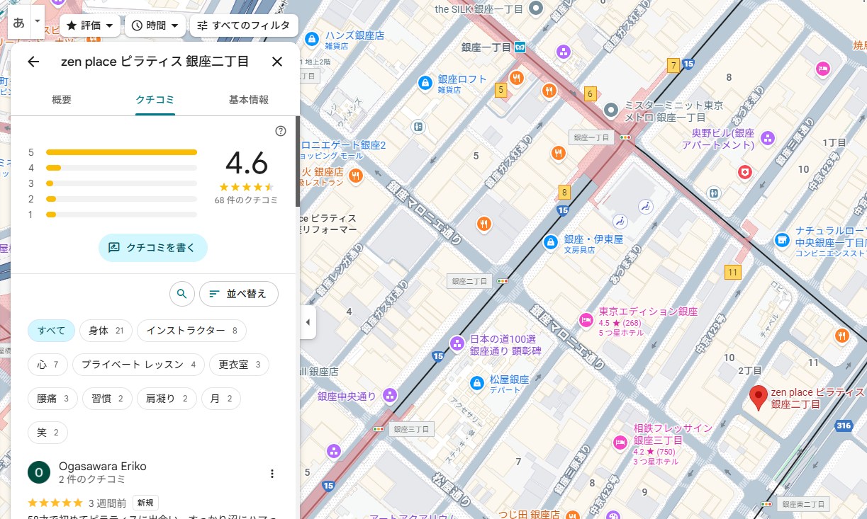
Task: Click the red zen place location pin
Action: click(759, 398)
